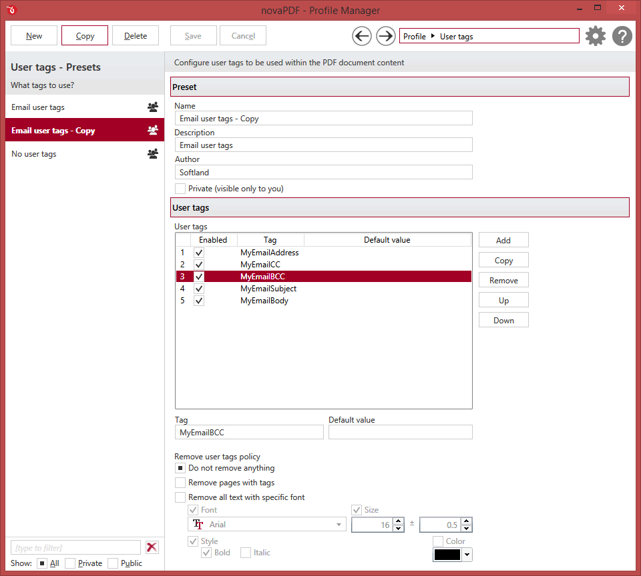Click the black color swatch
This screenshot has height=576, width=641.
447,555
